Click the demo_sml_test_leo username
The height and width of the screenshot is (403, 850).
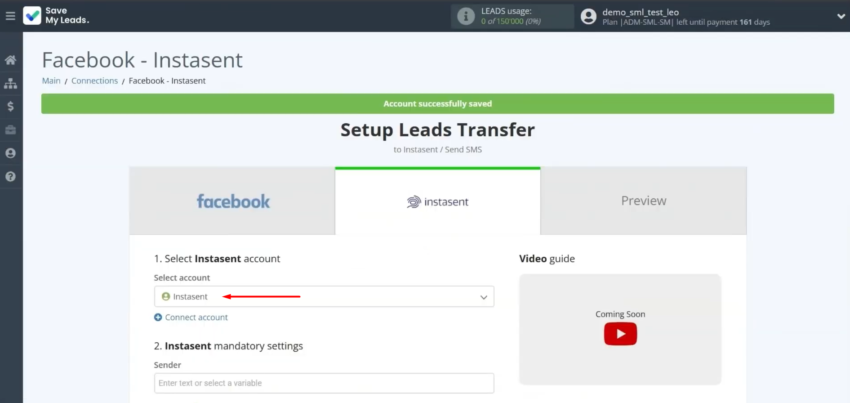click(641, 12)
